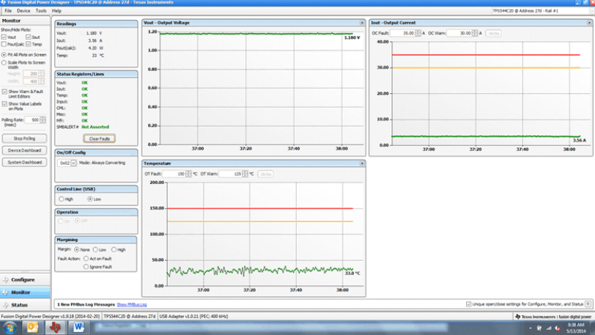Adjust the OT Fault temperature spinner

point(188,174)
